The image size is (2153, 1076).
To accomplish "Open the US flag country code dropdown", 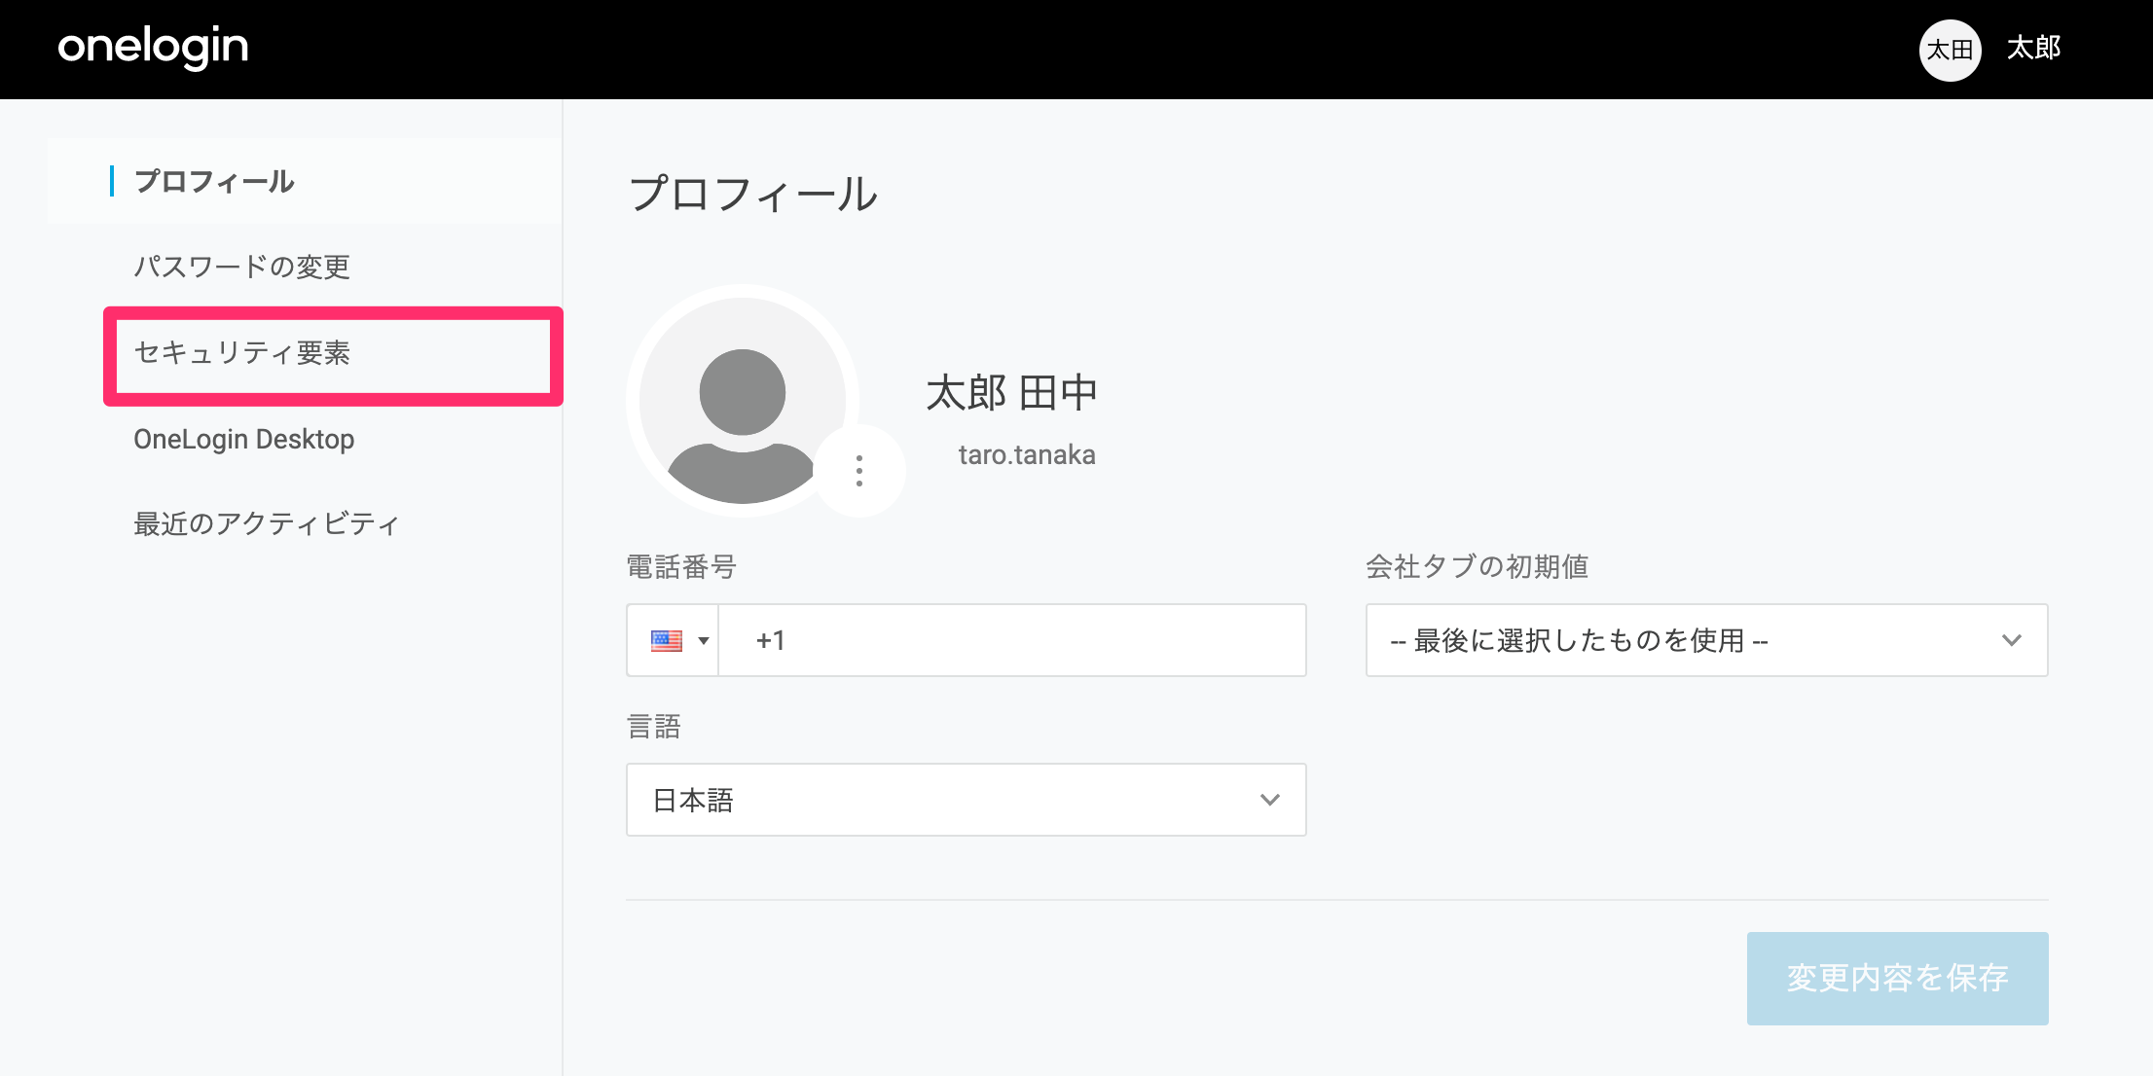I will coord(673,640).
